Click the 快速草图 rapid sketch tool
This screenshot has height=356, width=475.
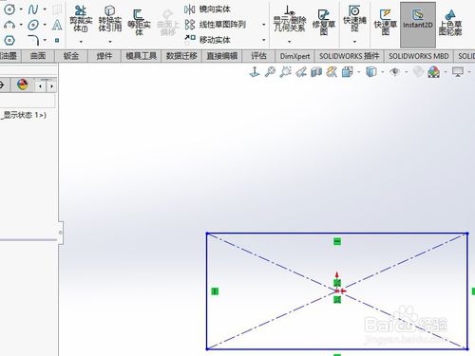point(386,22)
